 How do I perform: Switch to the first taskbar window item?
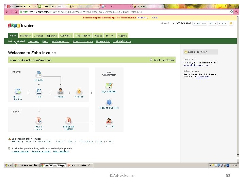[x=27, y=165]
